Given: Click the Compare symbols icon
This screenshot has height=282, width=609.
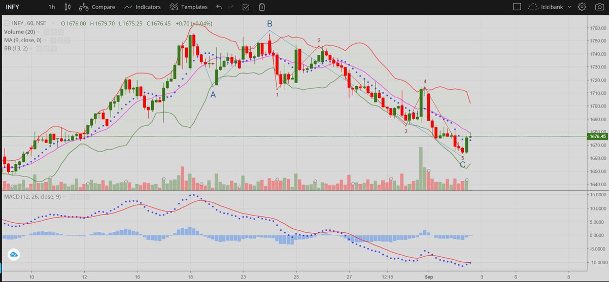Looking at the screenshot, I should (83, 7).
